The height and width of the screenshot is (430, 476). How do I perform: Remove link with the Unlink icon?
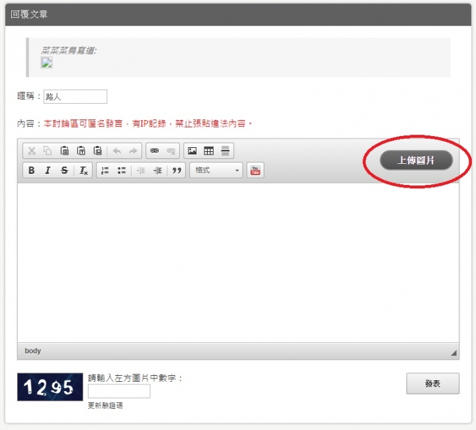(x=171, y=151)
